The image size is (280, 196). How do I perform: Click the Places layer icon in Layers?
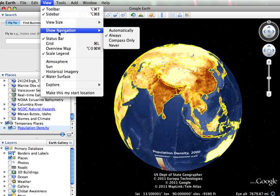[14, 158]
